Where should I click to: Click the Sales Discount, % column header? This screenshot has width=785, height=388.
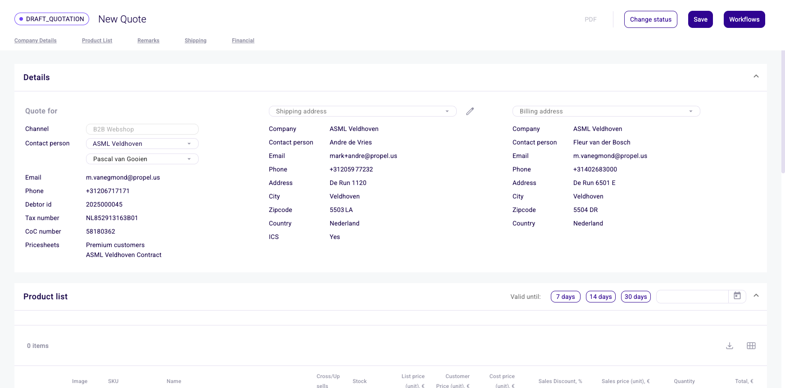560,381
